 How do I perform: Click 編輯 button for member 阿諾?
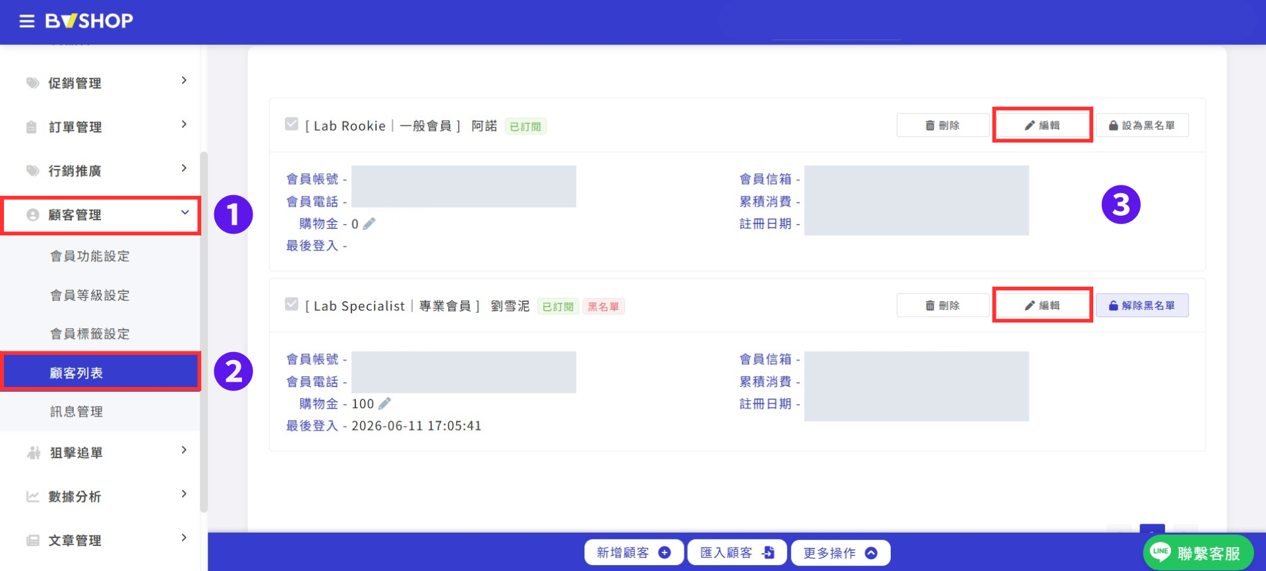pos(1042,125)
